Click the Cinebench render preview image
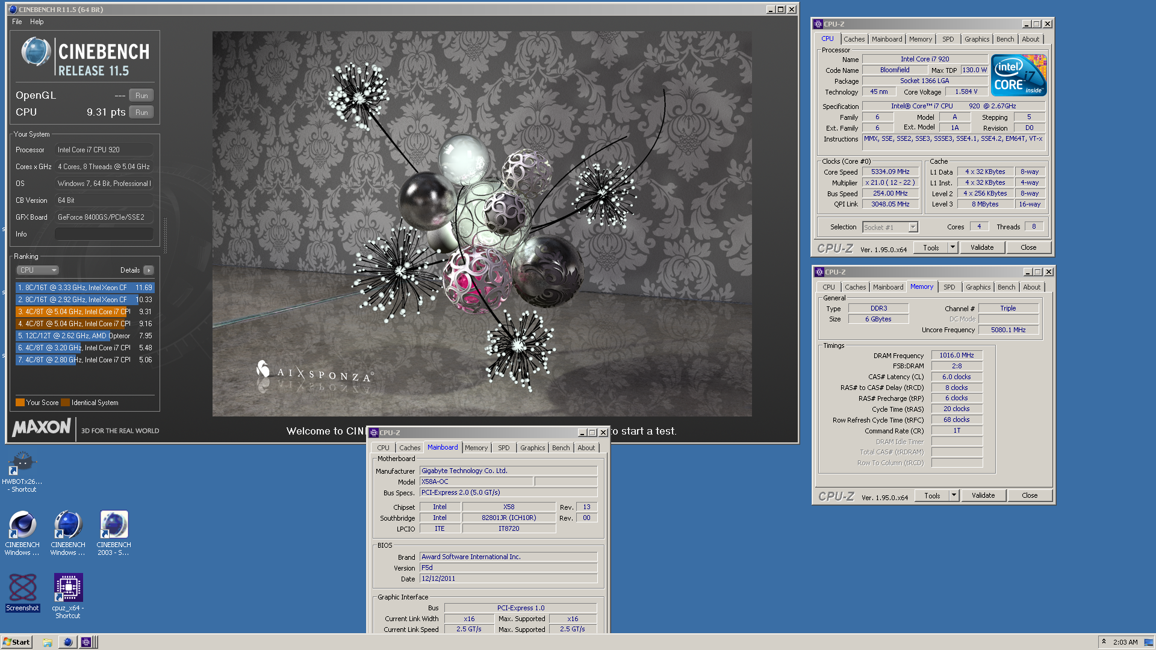This screenshot has width=1156, height=650. (x=482, y=224)
